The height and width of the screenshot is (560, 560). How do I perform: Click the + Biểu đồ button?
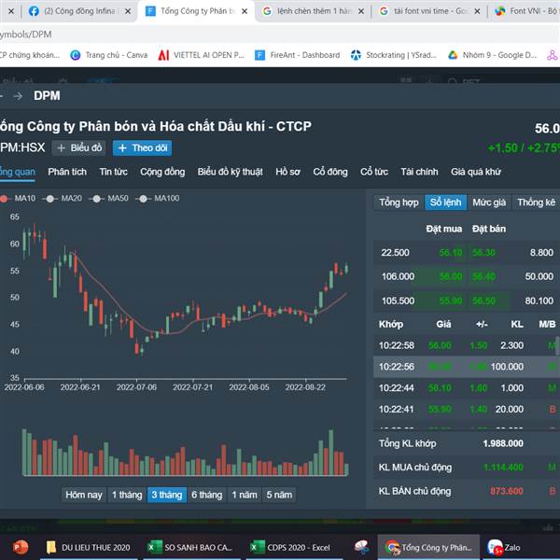[79, 147]
